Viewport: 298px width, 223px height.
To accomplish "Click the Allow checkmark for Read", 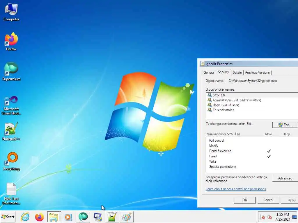I will 269,156.
